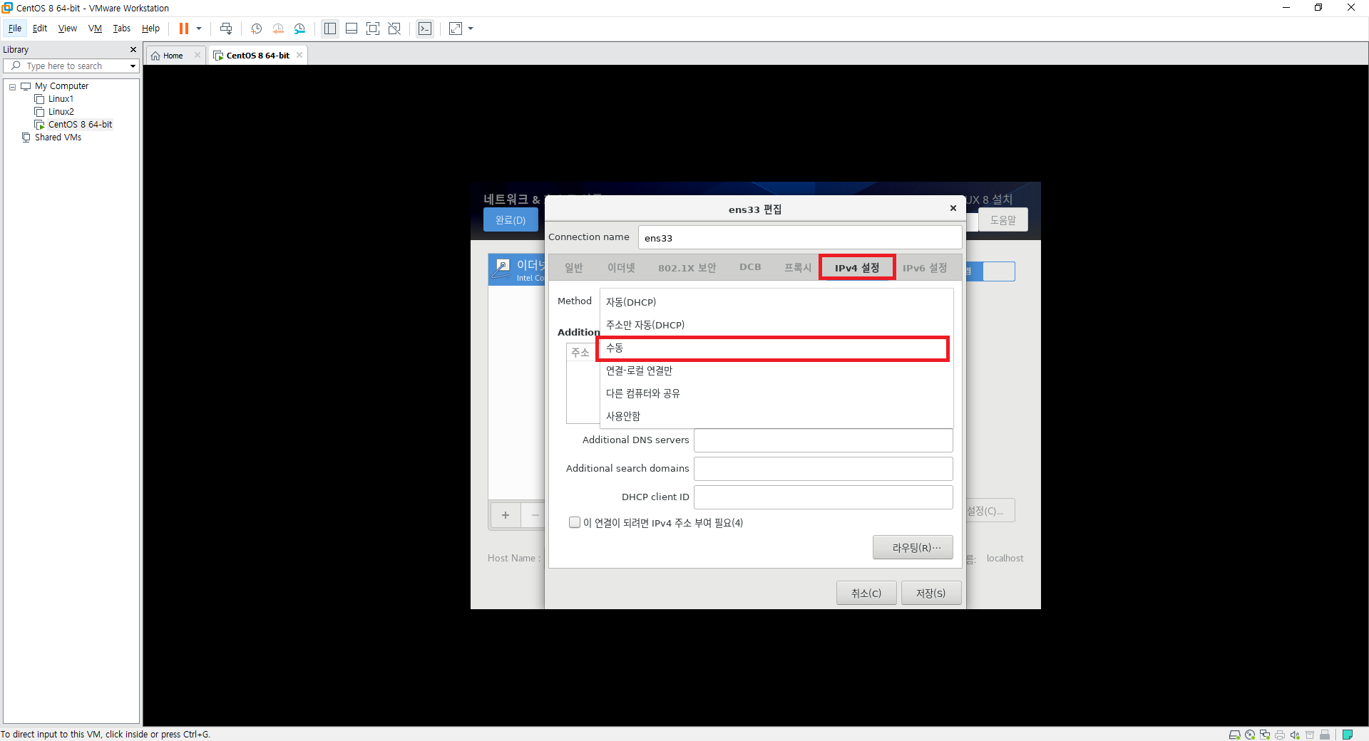Choose 자동(DHCP) method option
Screen dimensions: 1369x741
[x=776, y=302]
